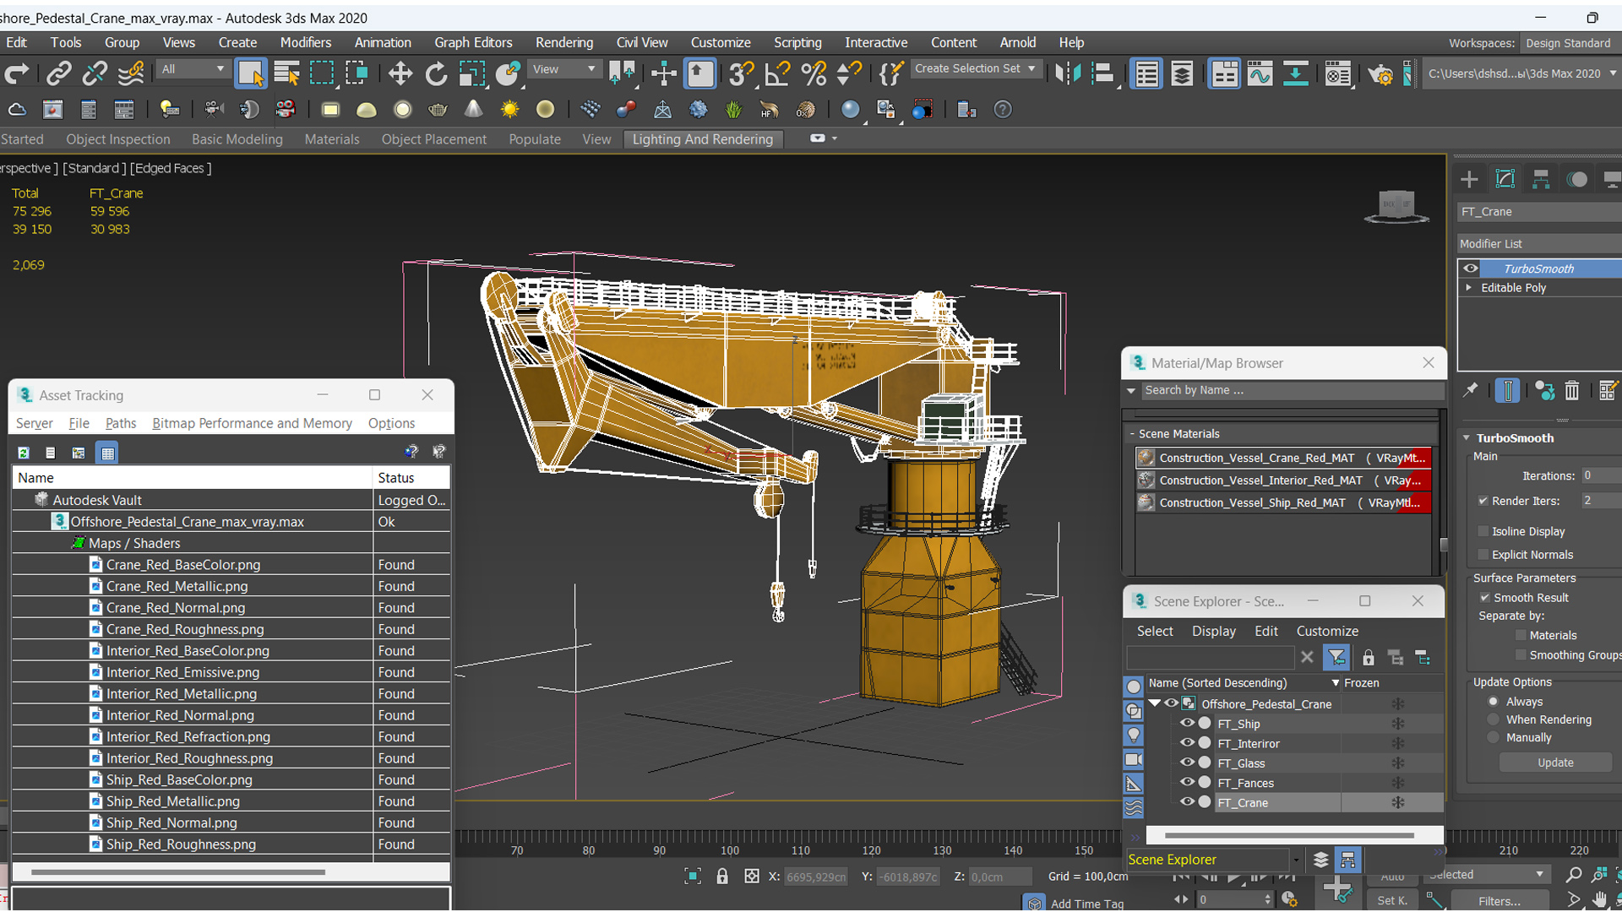Screen dimensions: 1622x912
Task: Click Refresh icon in Asset Tracking
Action: [x=24, y=453]
